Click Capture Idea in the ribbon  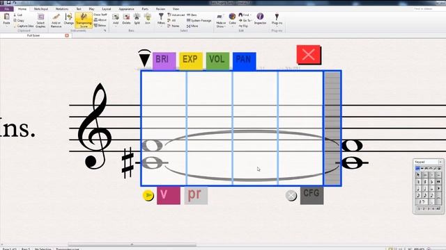coord(23,26)
